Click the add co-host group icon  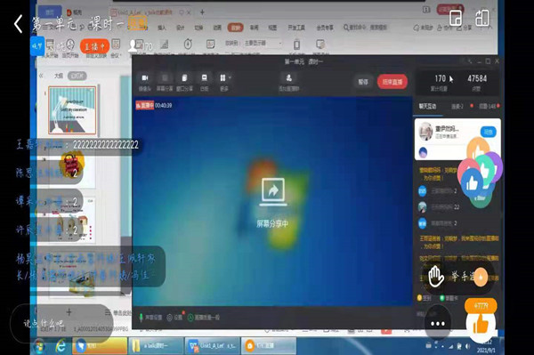click(x=288, y=83)
